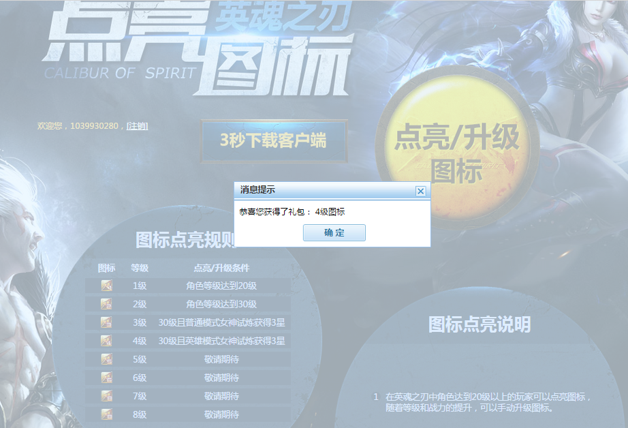The width and height of the screenshot is (628, 428).
Task: Click the message 恭喜您获得了礼包：4级图标
Action: point(292,211)
